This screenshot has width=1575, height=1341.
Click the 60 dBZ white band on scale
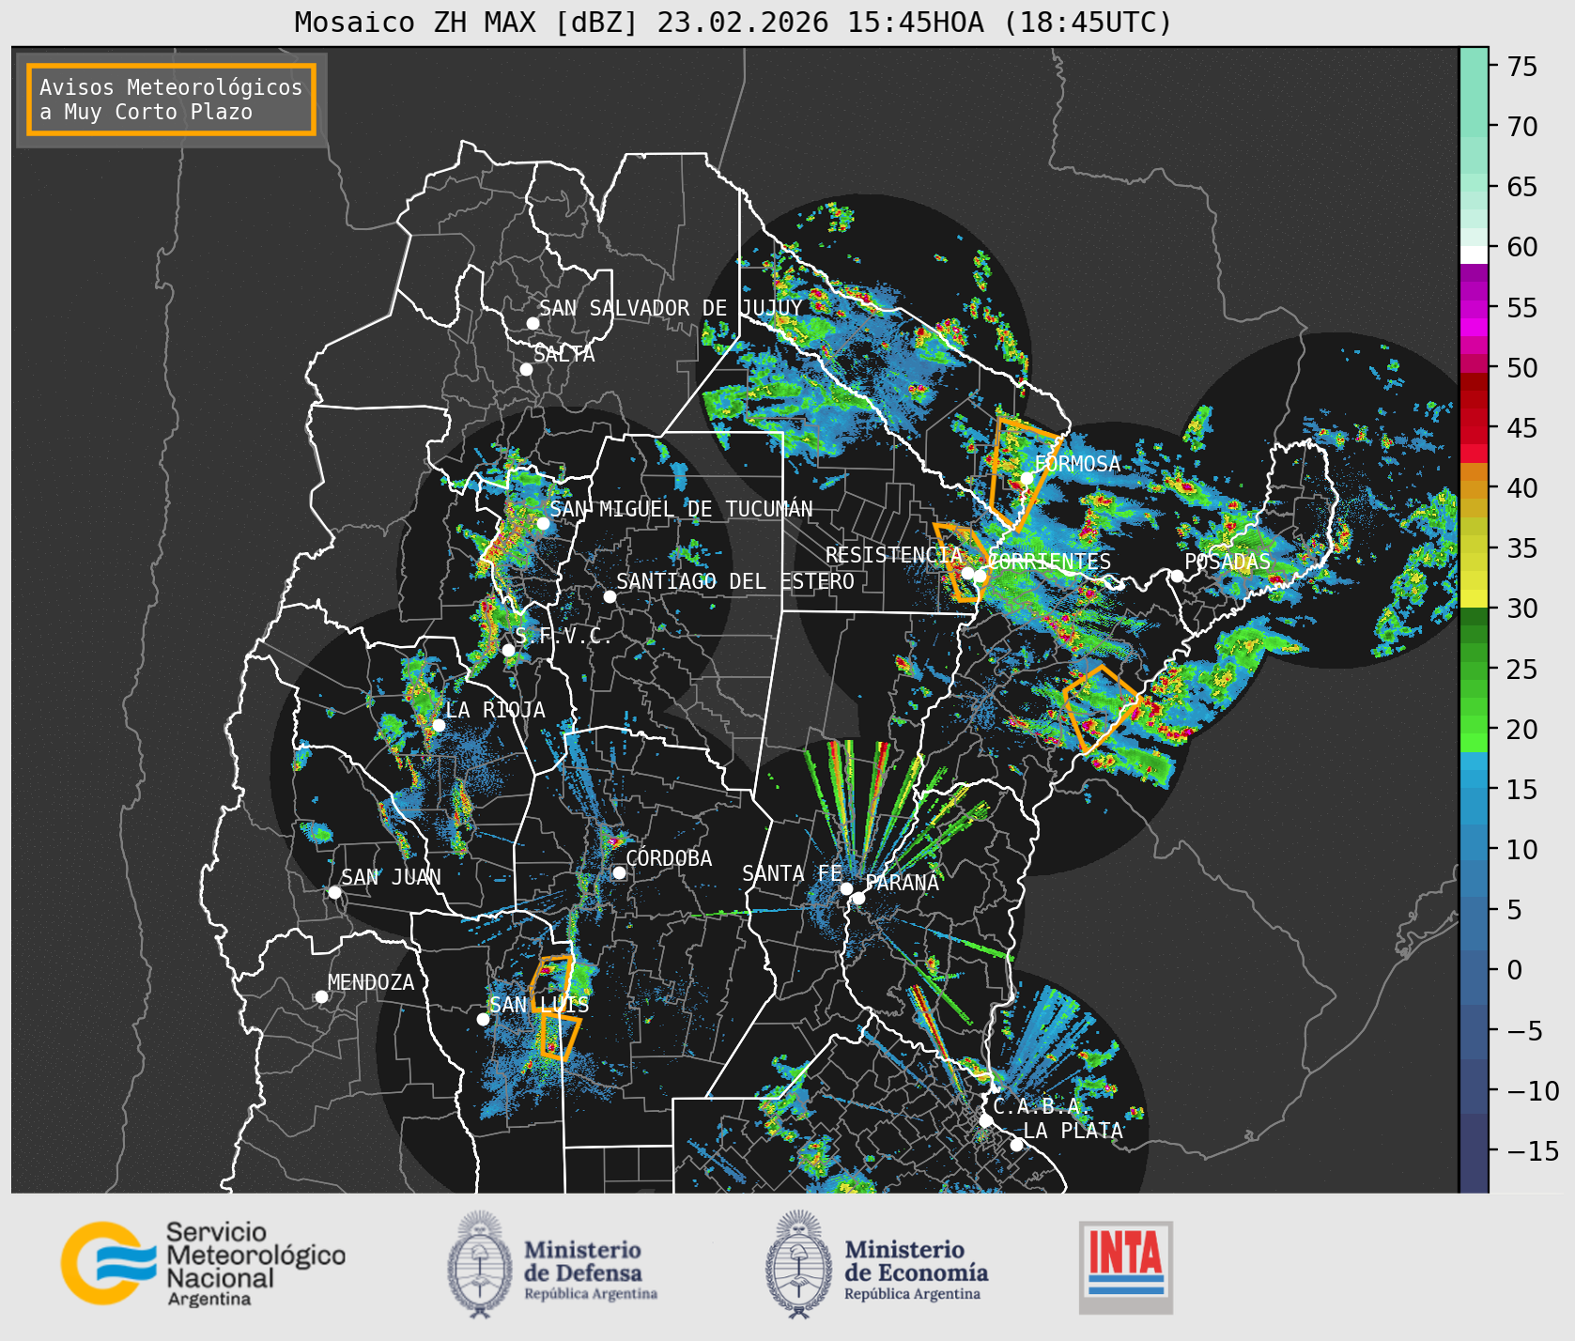point(1474,254)
